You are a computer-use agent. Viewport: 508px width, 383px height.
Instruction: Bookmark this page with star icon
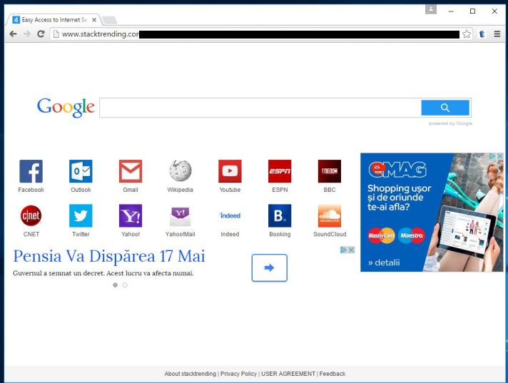[x=467, y=34]
